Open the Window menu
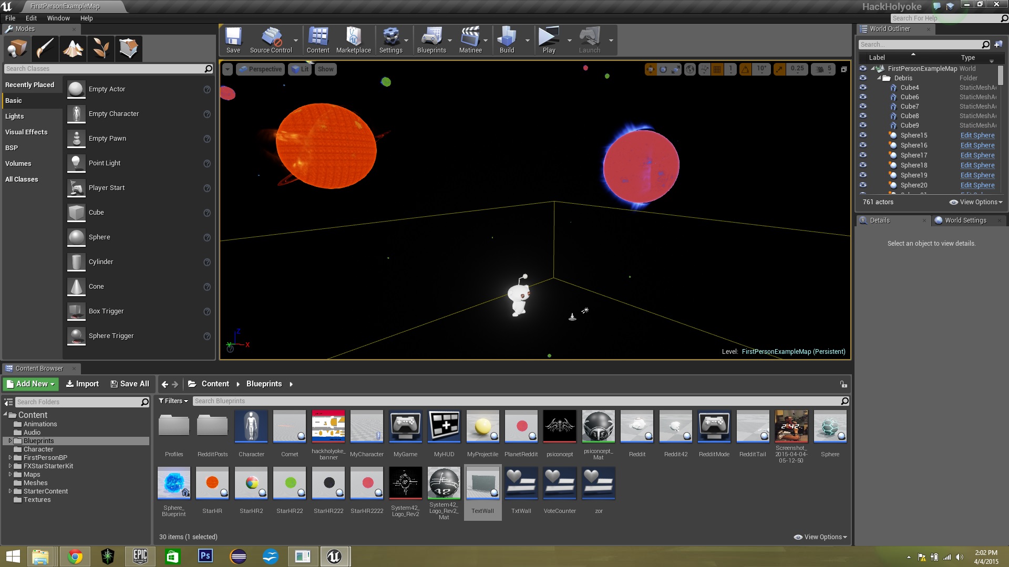This screenshot has width=1009, height=567. [x=58, y=18]
